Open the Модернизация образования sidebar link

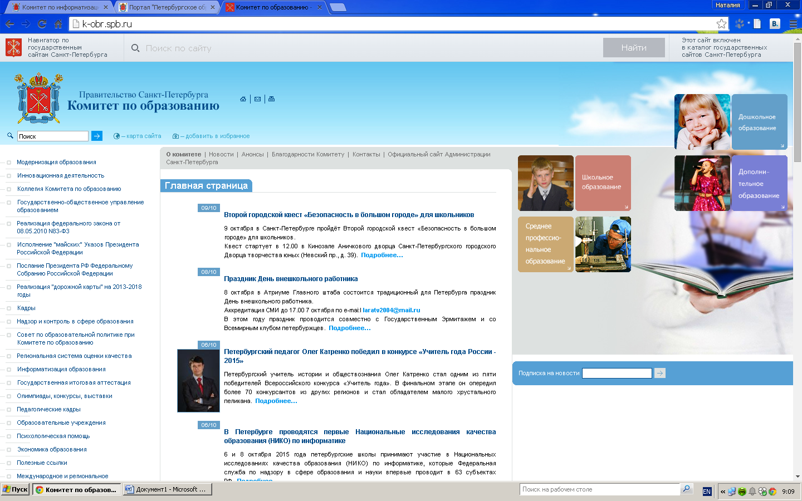(56, 162)
